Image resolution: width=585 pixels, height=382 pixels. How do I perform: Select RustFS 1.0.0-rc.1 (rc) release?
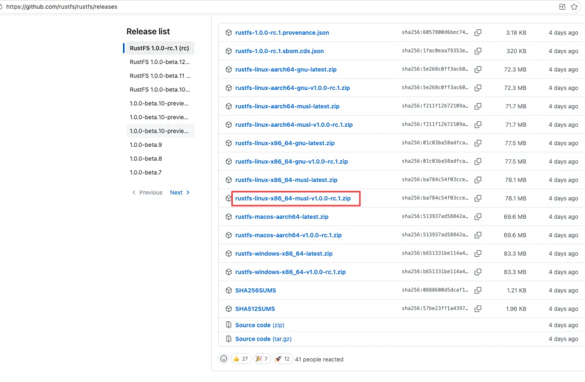[x=159, y=48]
